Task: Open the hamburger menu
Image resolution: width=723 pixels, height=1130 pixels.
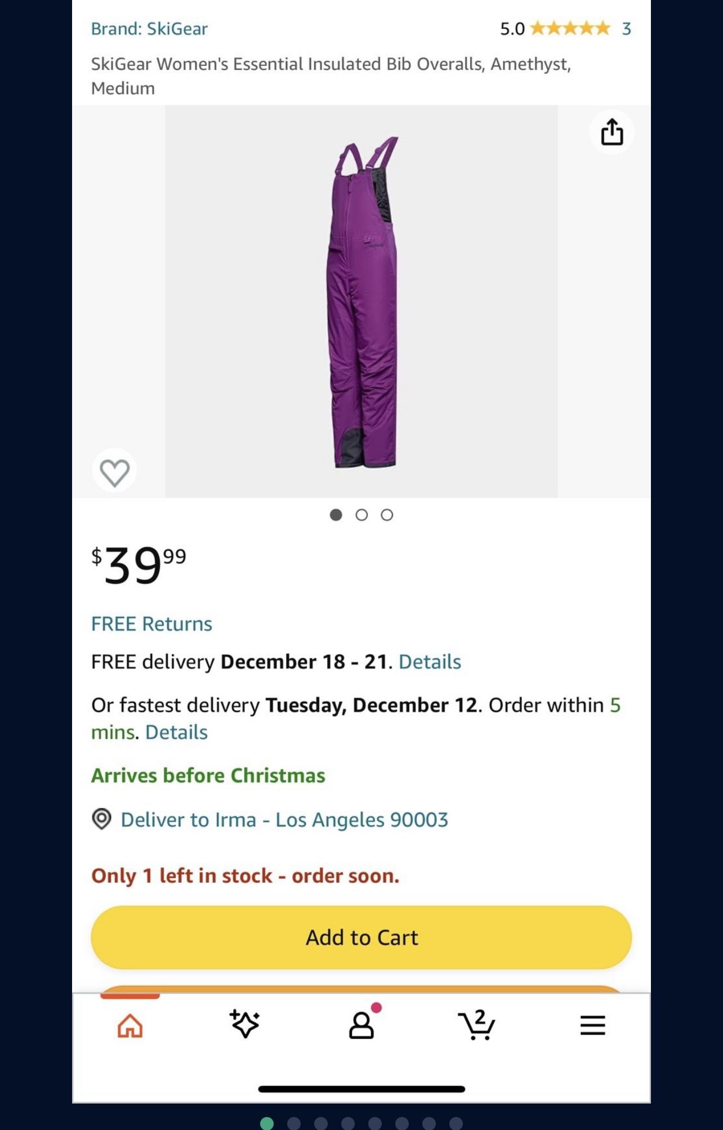Action: pos(592,1025)
